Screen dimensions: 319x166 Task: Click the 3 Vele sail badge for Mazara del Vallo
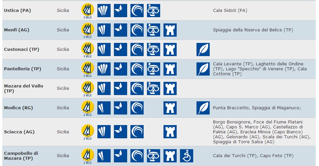(88, 88)
